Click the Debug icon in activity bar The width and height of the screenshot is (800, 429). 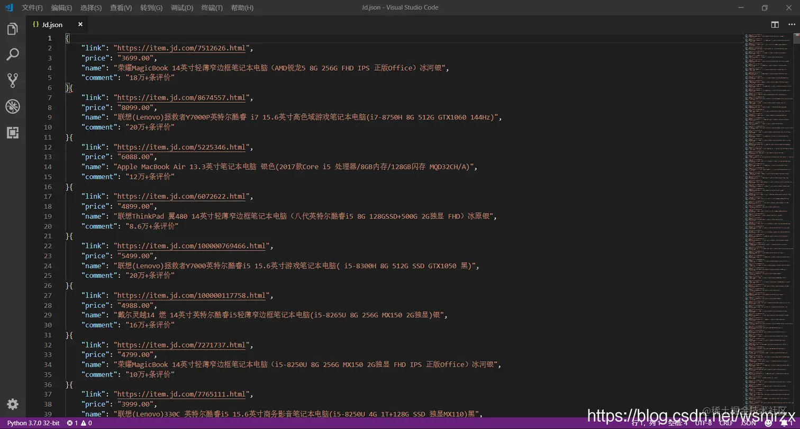(x=13, y=106)
